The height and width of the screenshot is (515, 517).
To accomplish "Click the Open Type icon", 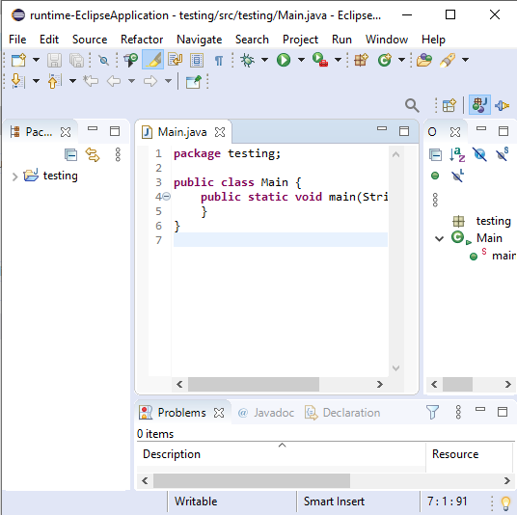I will click(x=424, y=60).
